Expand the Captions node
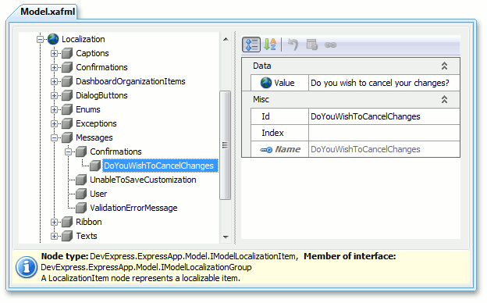Image resolution: width=487 pixels, height=303 pixels. click(54, 53)
